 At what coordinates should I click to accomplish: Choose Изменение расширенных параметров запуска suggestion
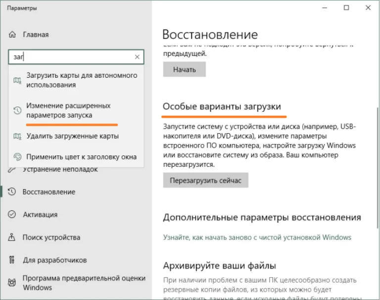pyautogui.click(x=76, y=110)
